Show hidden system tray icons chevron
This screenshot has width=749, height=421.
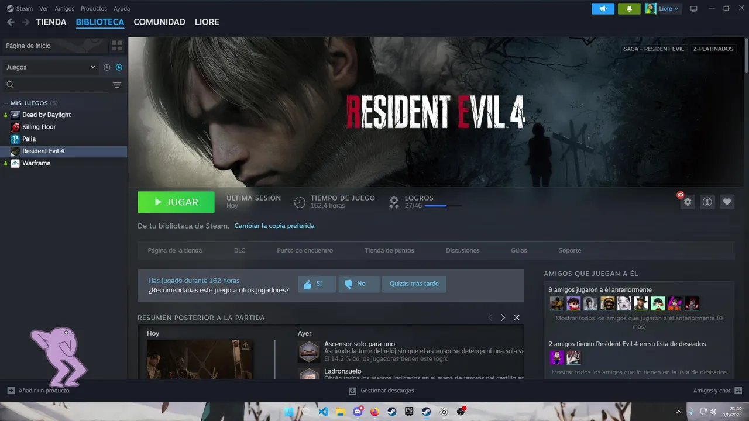(x=679, y=412)
